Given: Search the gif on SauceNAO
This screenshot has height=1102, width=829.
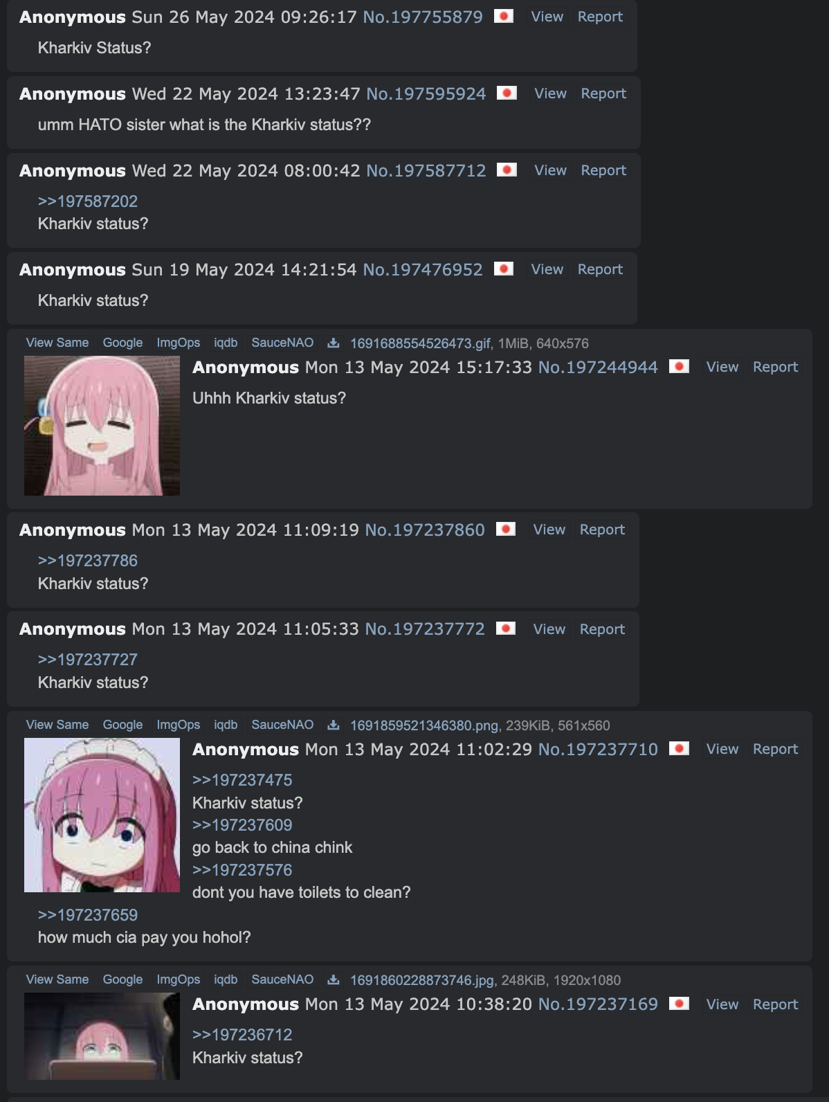Looking at the screenshot, I should [x=282, y=343].
